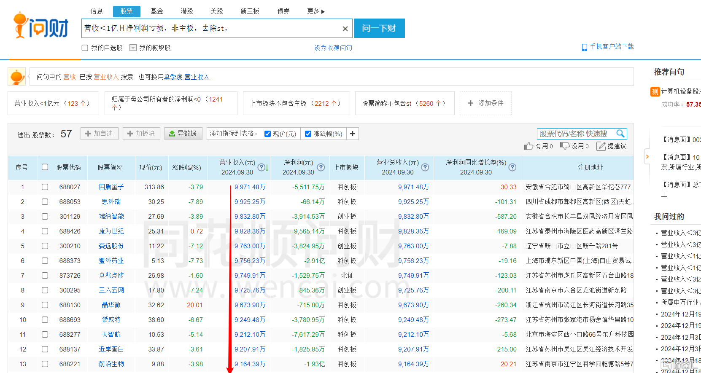Viewport: 701px width, 373px height.
Task: Tick the checkbox for stock 688426
Action: (x=45, y=231)
